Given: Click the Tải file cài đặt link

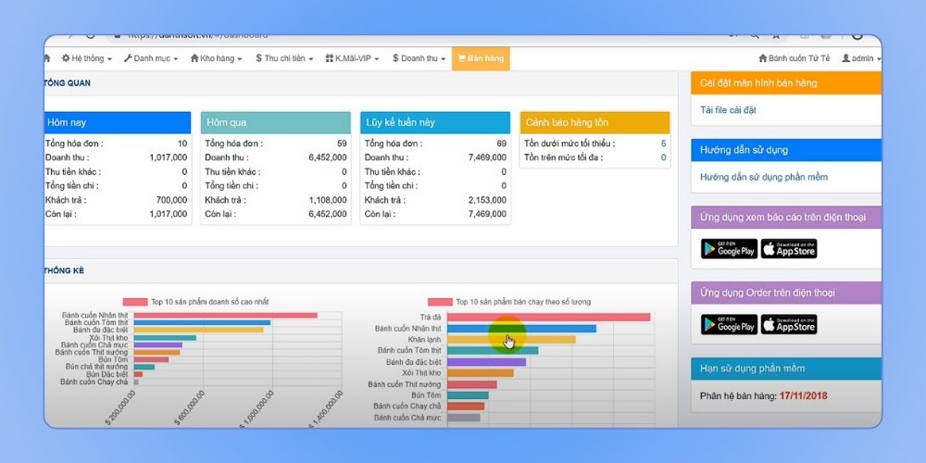Looking at the screenshot, I should tap(729, 110).
